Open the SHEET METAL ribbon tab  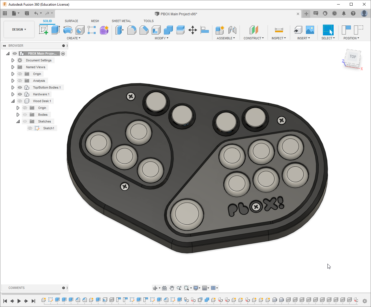(x=121, y=21)
